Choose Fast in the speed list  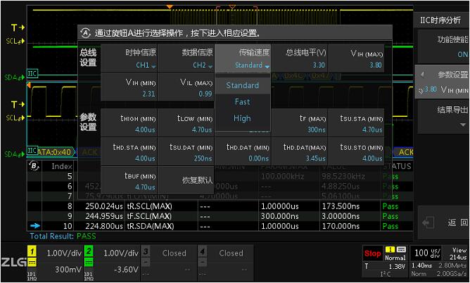point(242,102)
